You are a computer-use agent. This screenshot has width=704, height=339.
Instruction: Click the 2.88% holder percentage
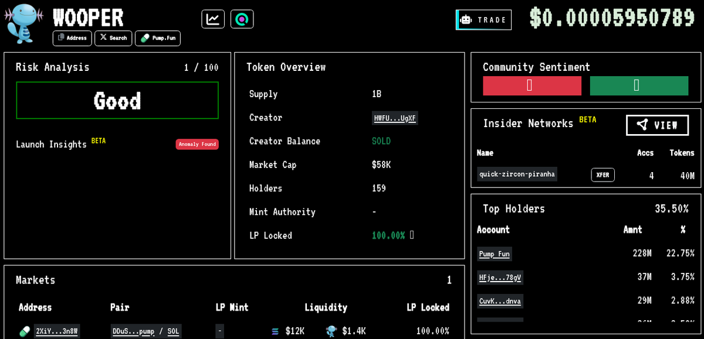coord(683,300)
